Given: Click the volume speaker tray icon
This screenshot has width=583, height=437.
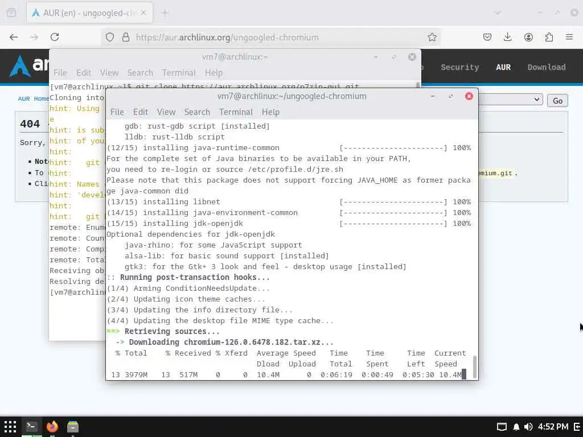Looking at the screenshot, I should (x=528, y=427).
